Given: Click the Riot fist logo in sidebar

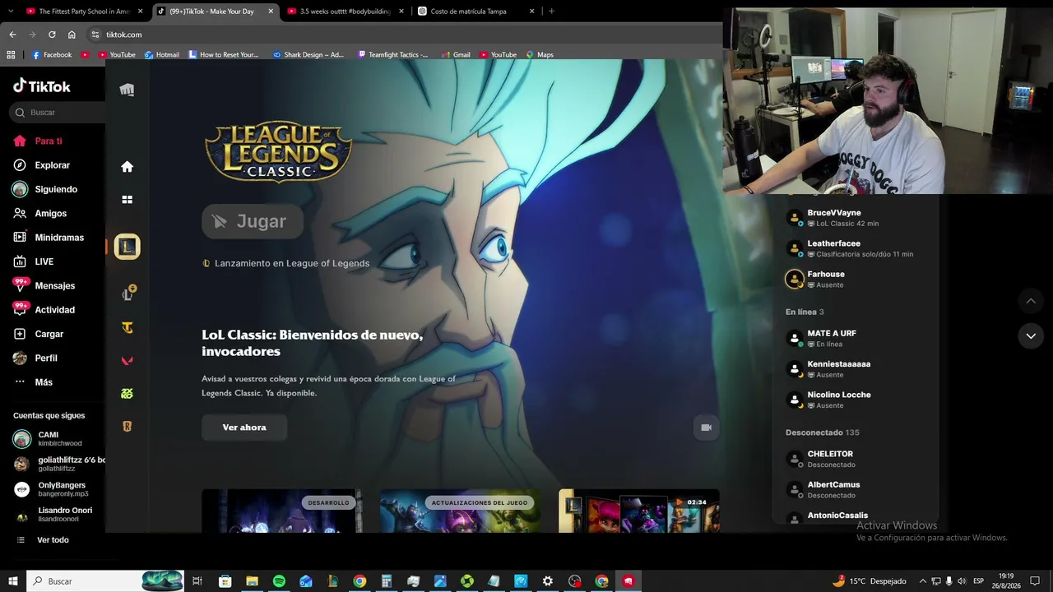Looking at the screenshot, I should [127, 90].
